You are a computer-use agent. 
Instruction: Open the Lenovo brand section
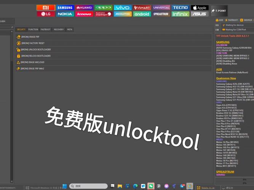[x=84, y=14]
